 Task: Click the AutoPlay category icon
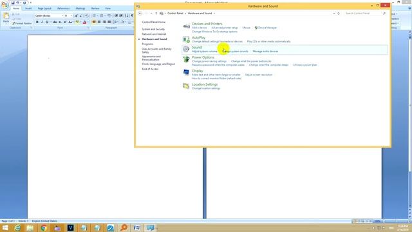pyautogui.click(x=186, y=39)
